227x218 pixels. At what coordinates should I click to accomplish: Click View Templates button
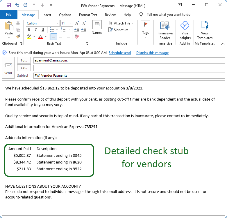point(205,31)
